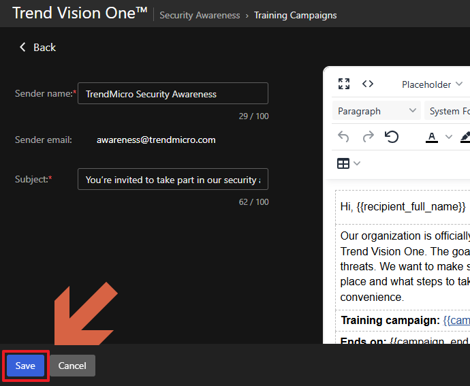Select the highlight color marker tool
This screenshot has height=386, width=470.
point(465,137)
